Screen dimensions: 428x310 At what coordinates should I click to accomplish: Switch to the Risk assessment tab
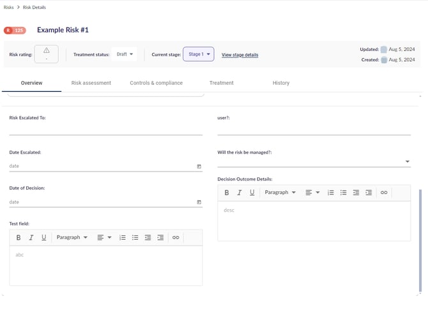91,83
